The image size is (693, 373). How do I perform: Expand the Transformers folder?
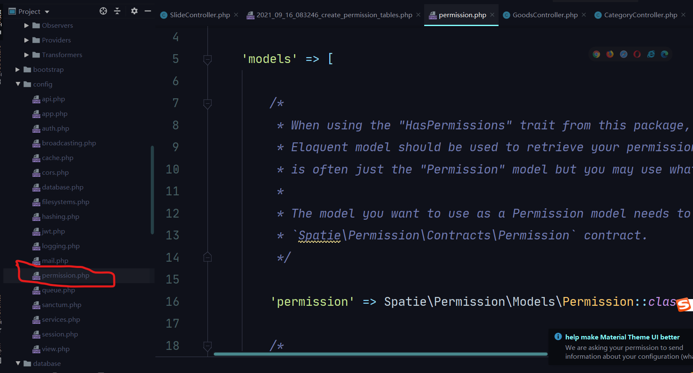26,55
